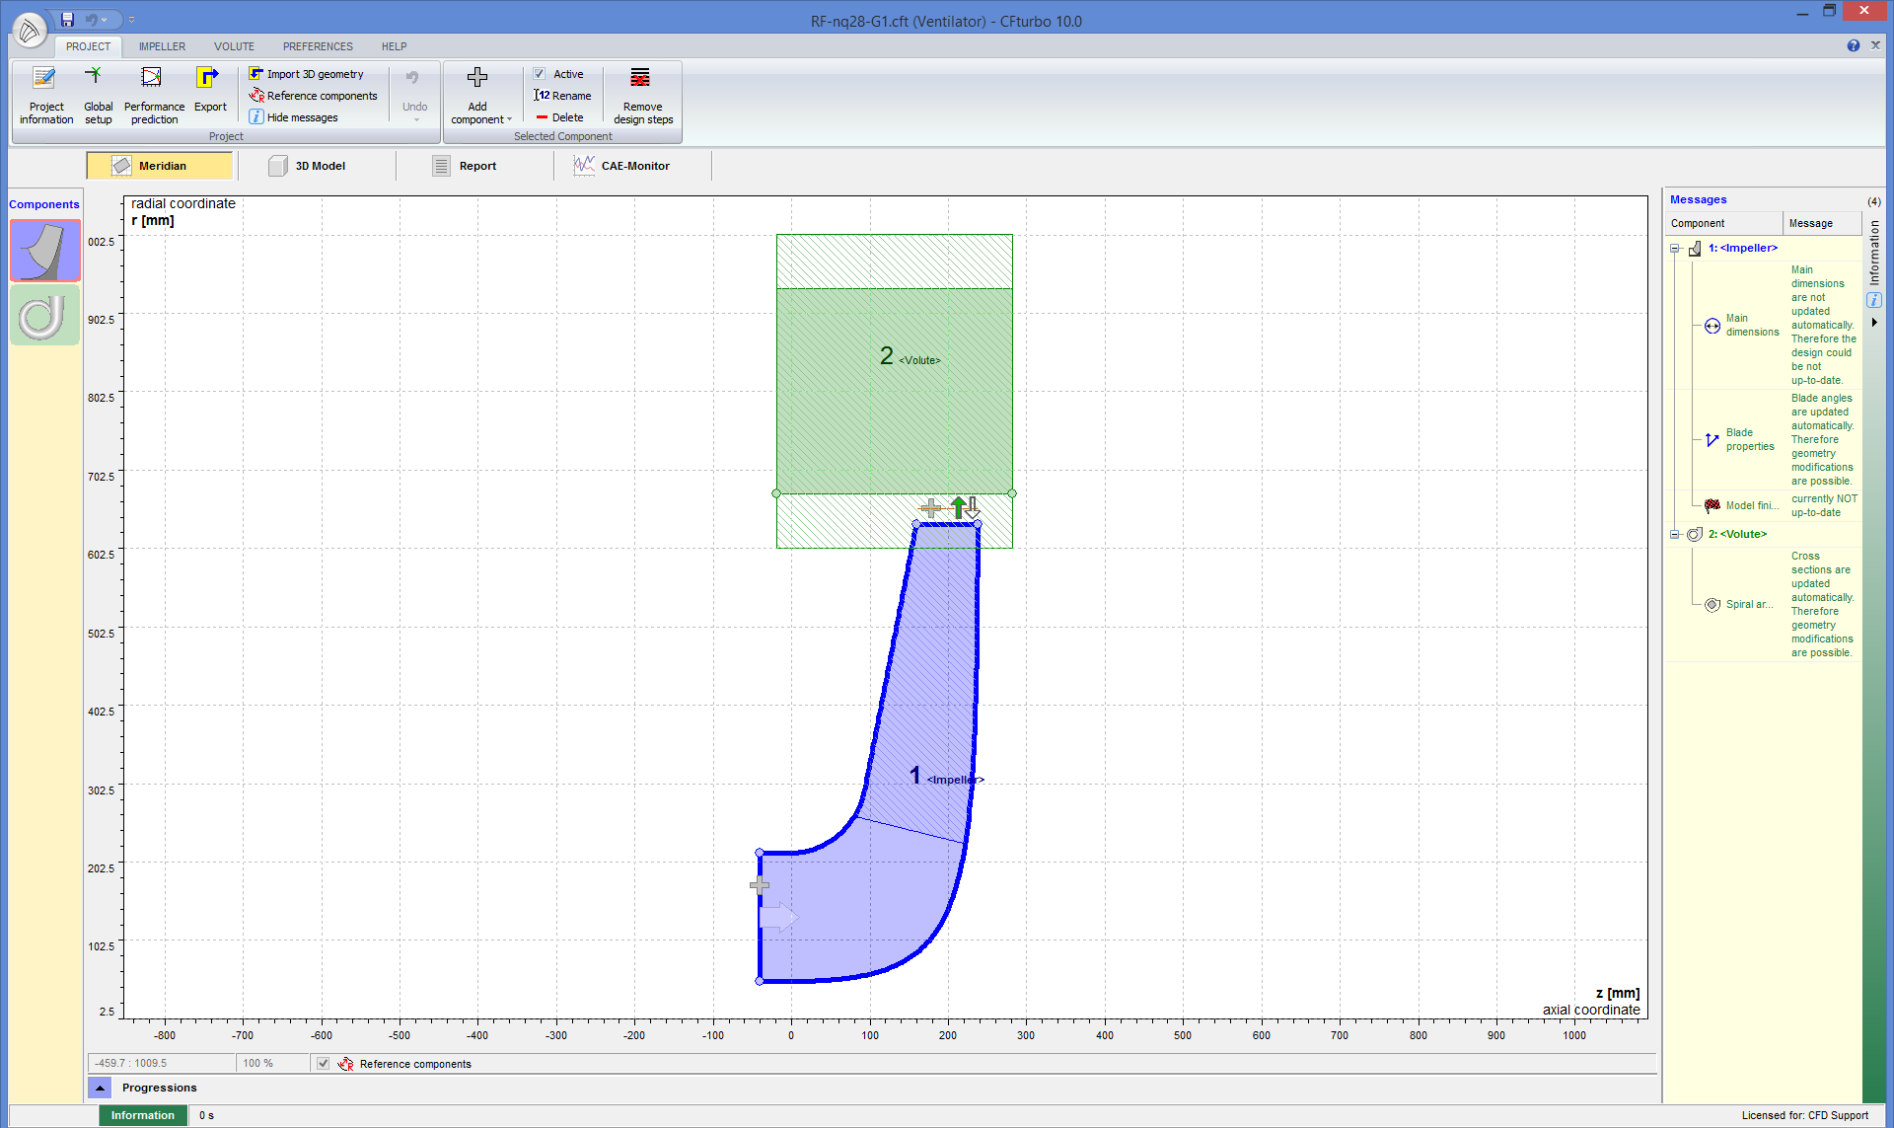Expand the Progressions panel arrow
This screenshot has height=1128, width=1894.
pos(100,1088)
